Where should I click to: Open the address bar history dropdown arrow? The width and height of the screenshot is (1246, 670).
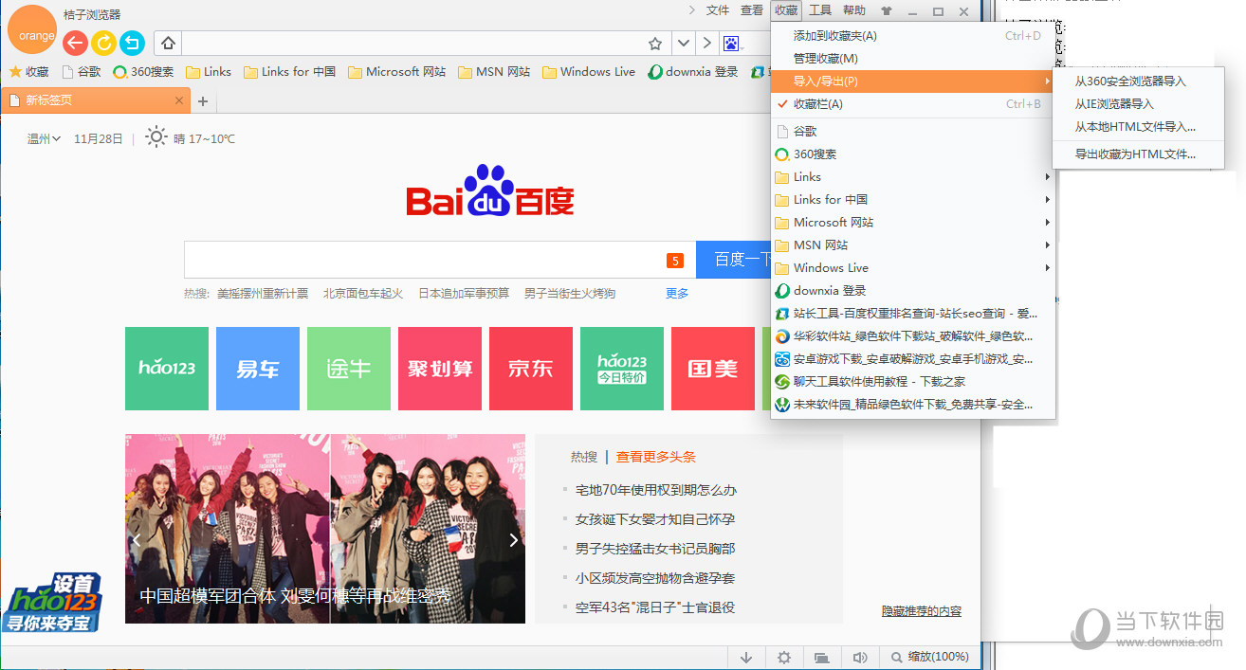[683, 43]
